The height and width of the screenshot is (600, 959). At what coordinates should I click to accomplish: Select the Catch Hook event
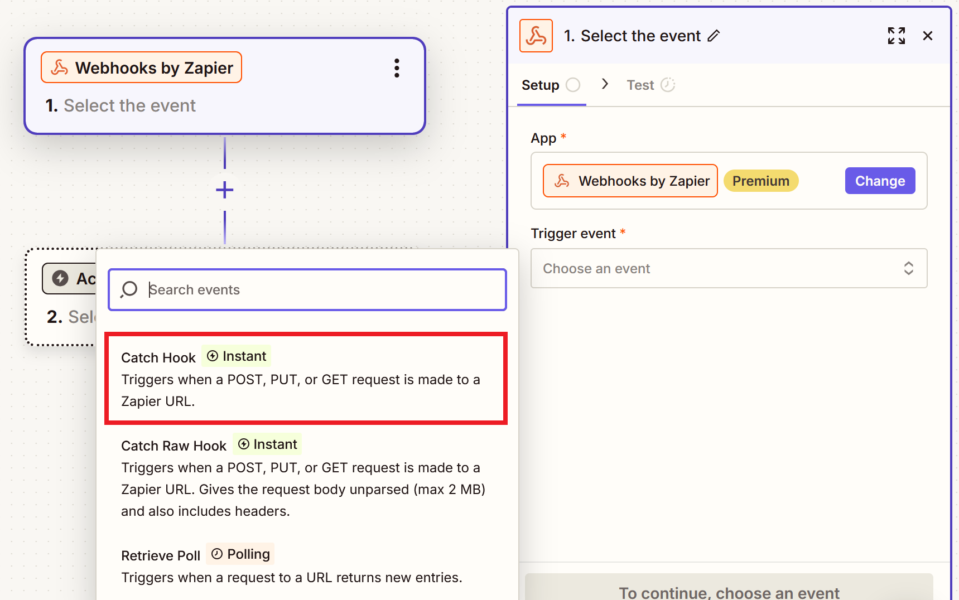click(x=306, y=379)
